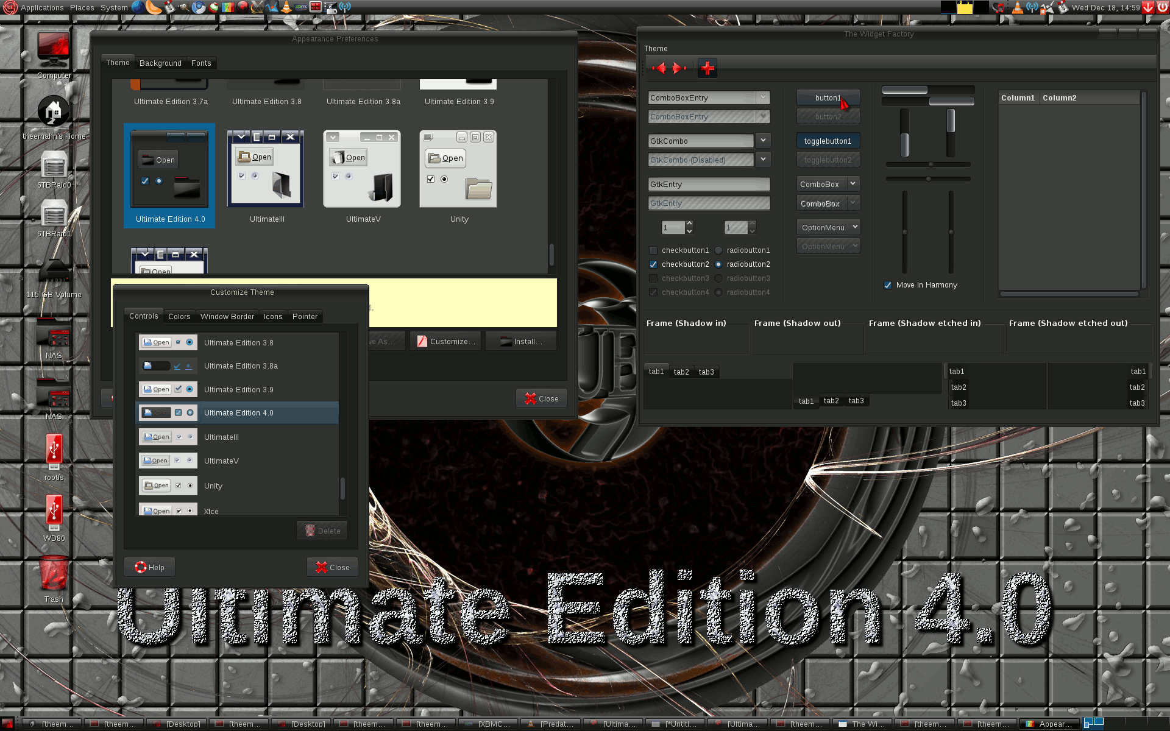Open Icons tab in Customize Theme
Image resolution: width=1170 pixels, height=731 pixels.
click(x=273, y=317)
